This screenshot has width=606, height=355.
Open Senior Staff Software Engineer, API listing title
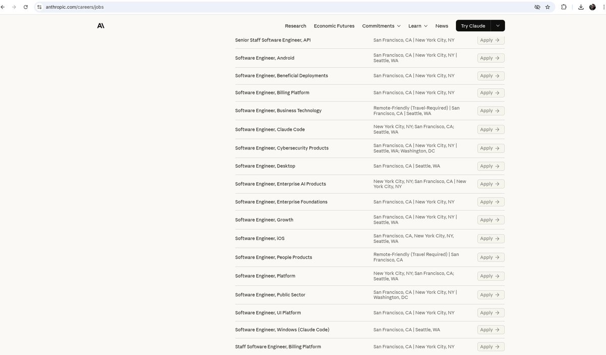(273, 40)
